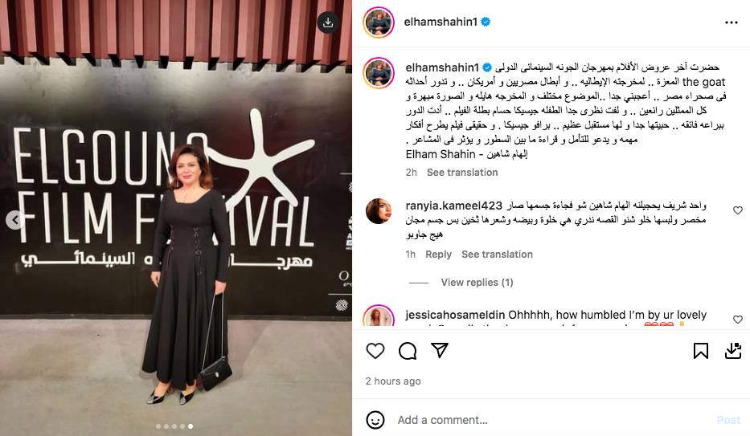Click the download tray icon beside bookmark
This screenshot has height=436, width=750.
(733, 351)
